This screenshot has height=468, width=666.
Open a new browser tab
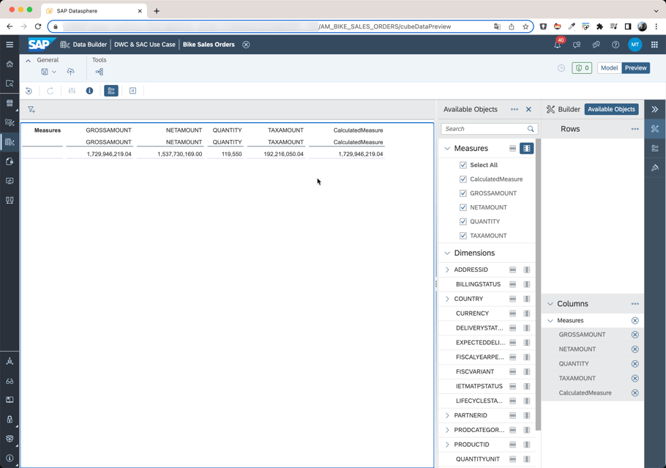157,11
